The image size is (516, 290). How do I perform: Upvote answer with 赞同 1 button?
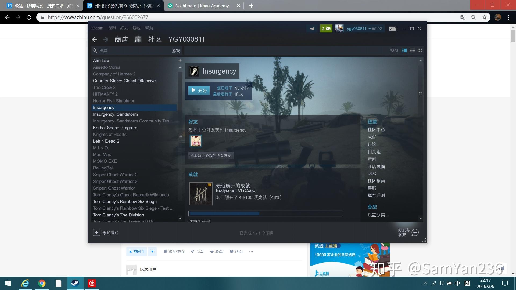pos(137,252)
